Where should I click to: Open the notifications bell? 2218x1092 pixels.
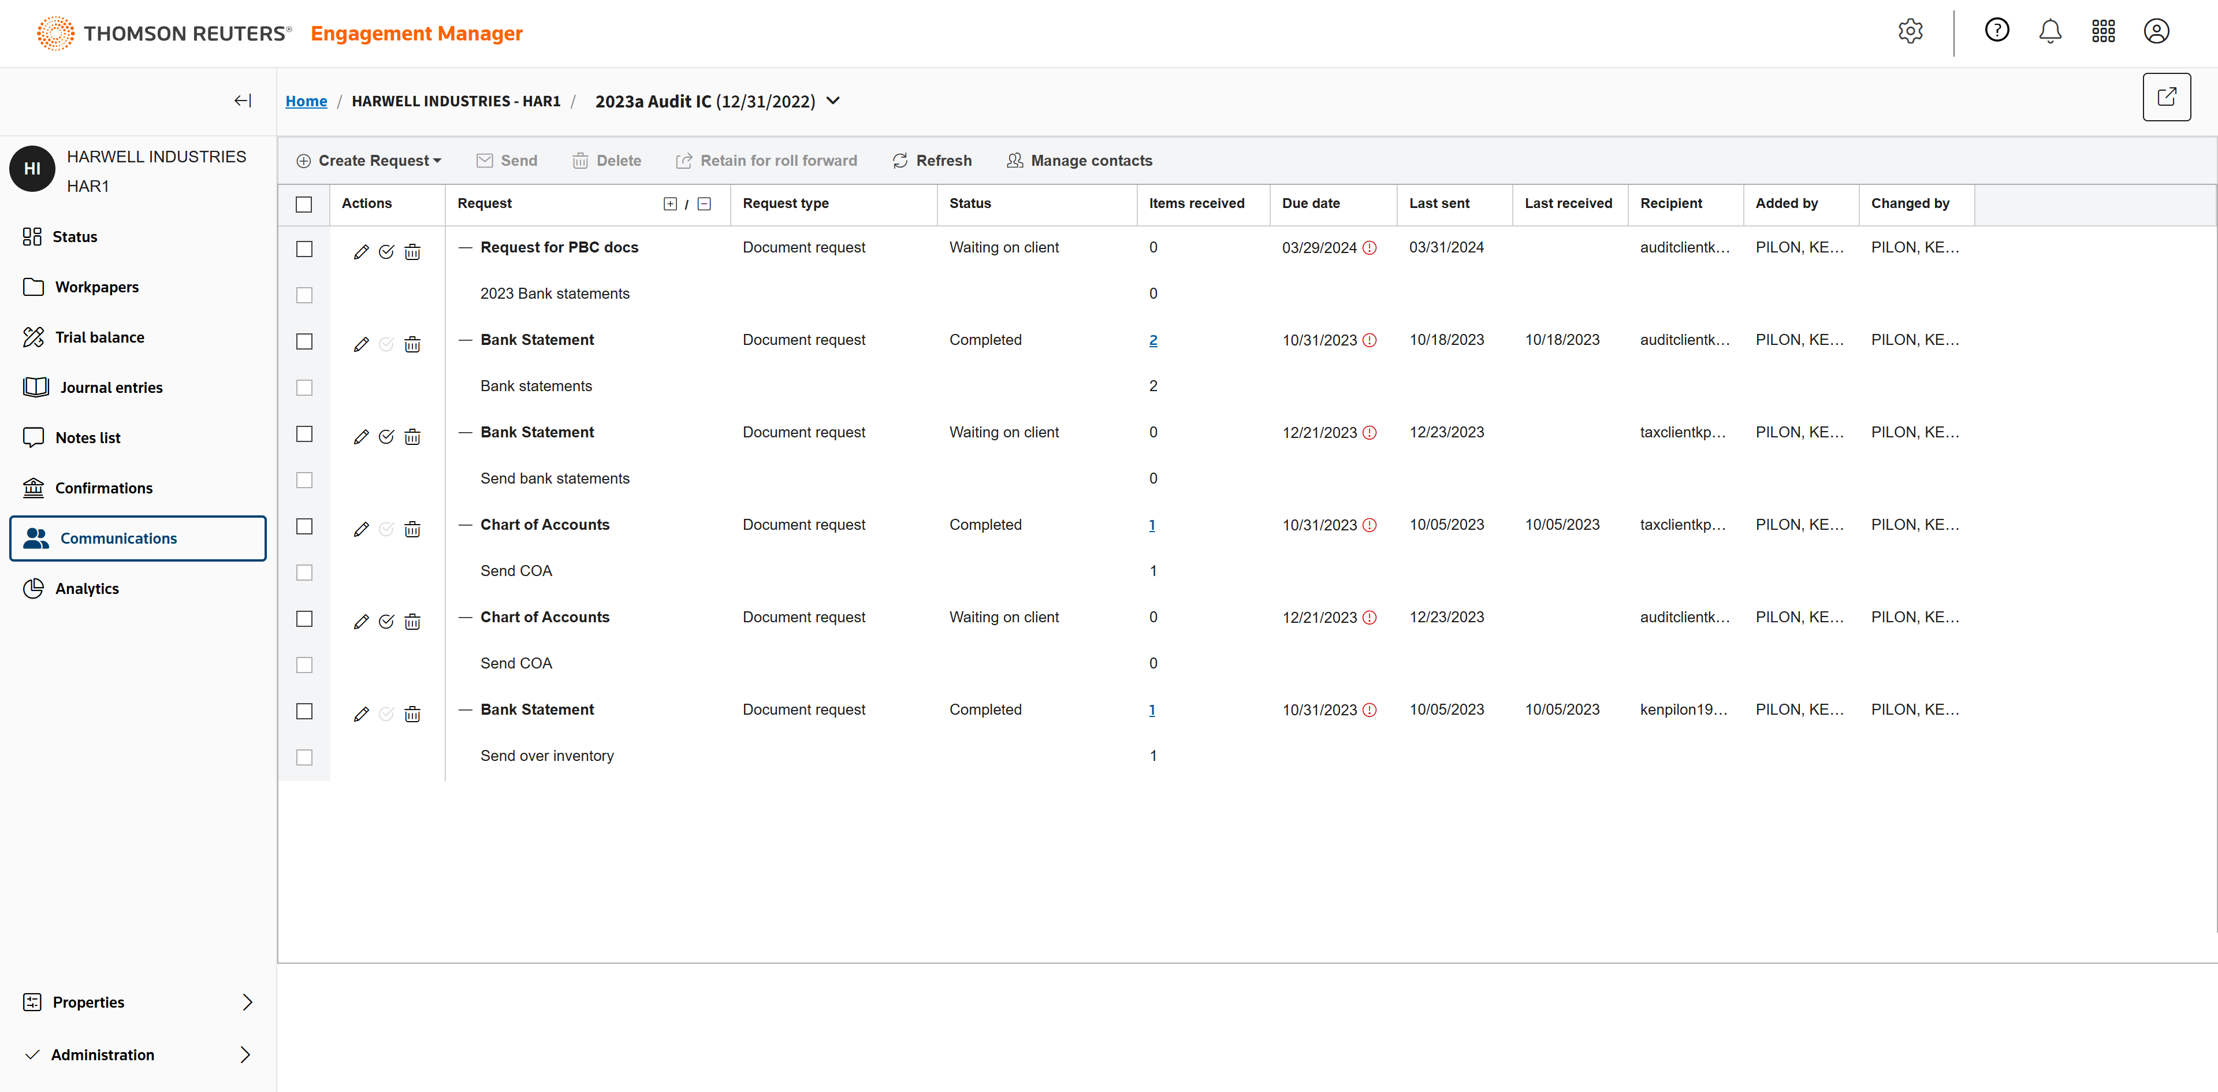(x=2050, y=32)
